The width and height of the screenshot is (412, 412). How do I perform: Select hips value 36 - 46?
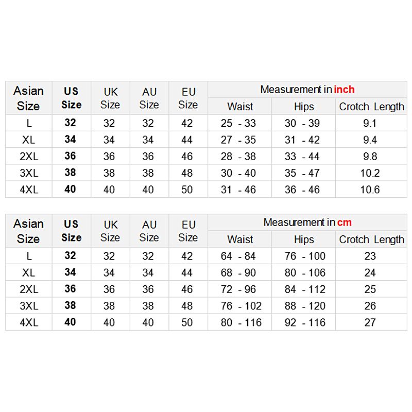[302, 190]
